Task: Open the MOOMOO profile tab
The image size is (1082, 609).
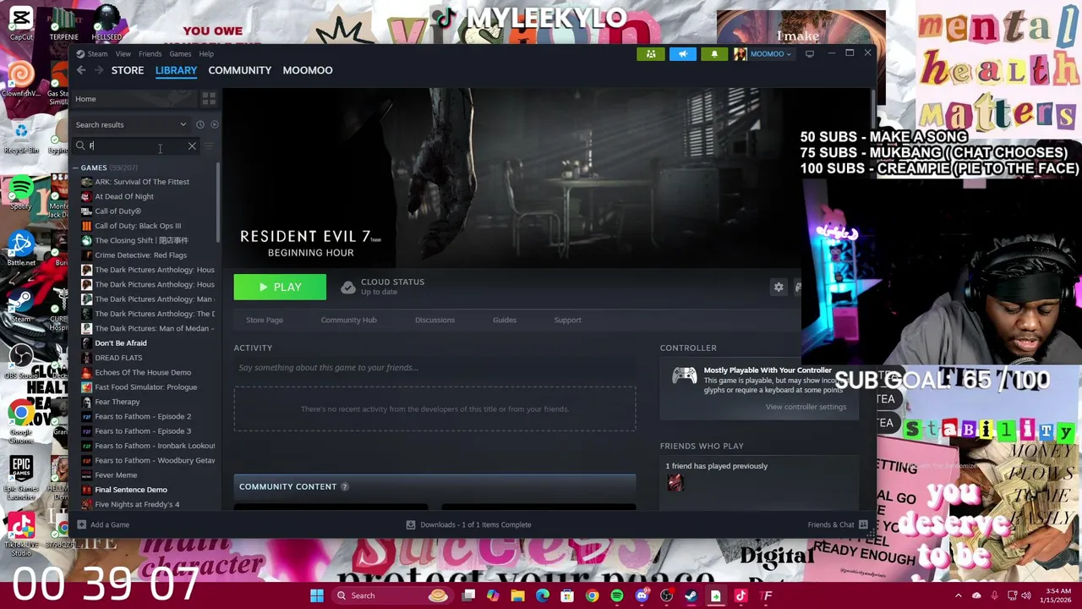Action: point(308,70)
